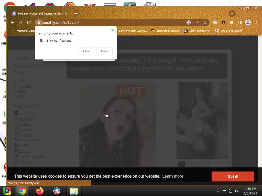Click the taskbar clock showing 8:50 PM
The image size is (262, 196).
tap(250, 191)
